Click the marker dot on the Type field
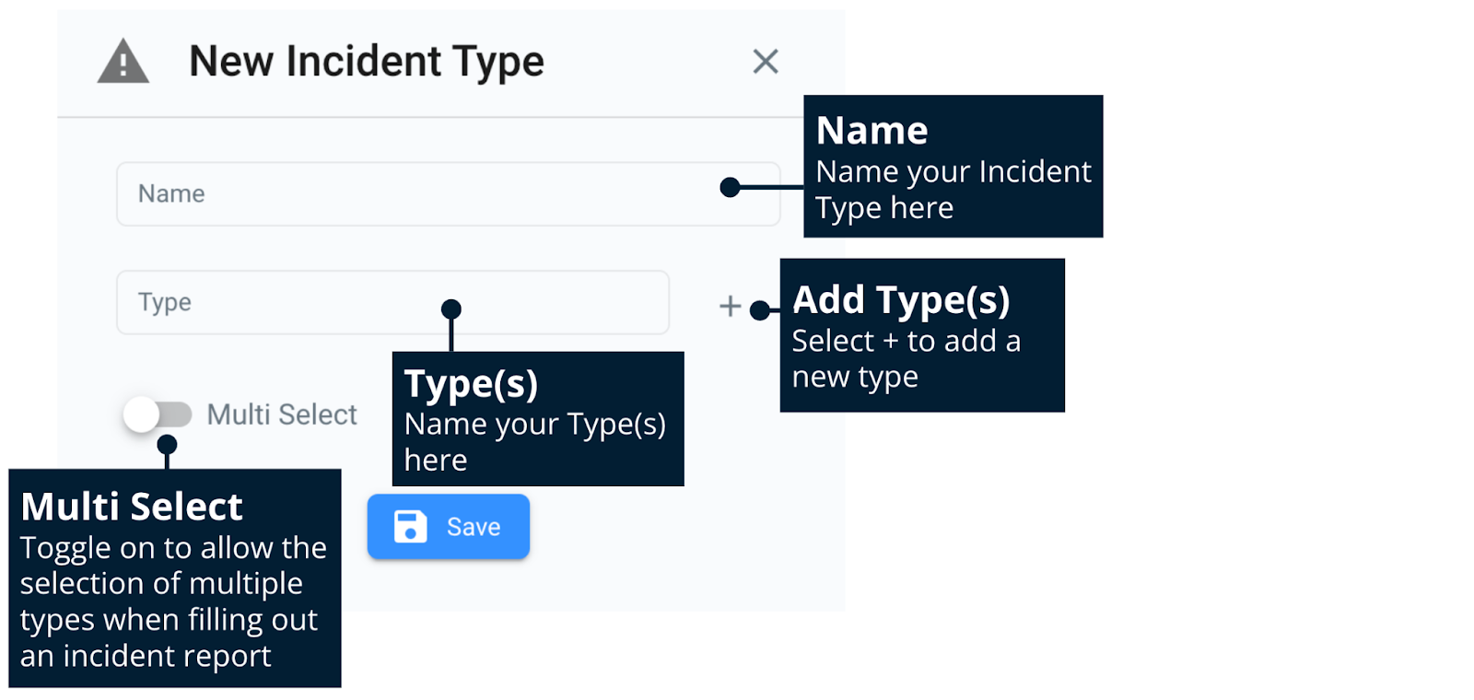 click(x=450, y=309)
